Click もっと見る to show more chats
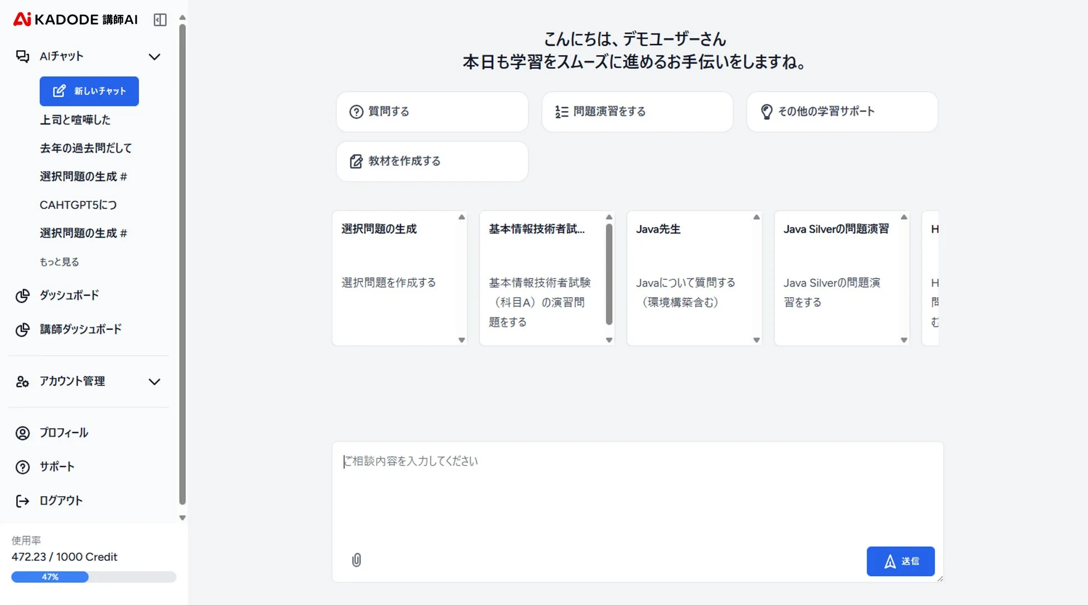 pyautogui.click(x=59, y=261)
